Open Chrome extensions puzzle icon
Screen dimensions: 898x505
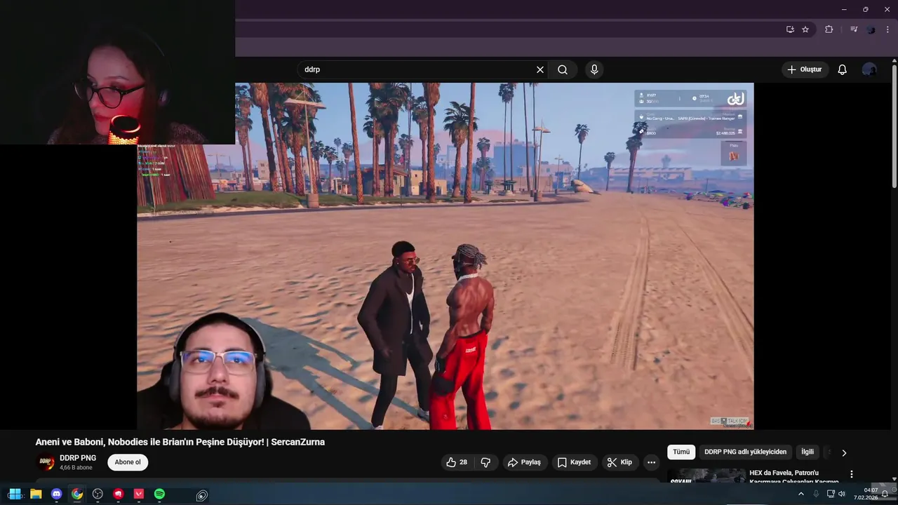click(829, 29)
